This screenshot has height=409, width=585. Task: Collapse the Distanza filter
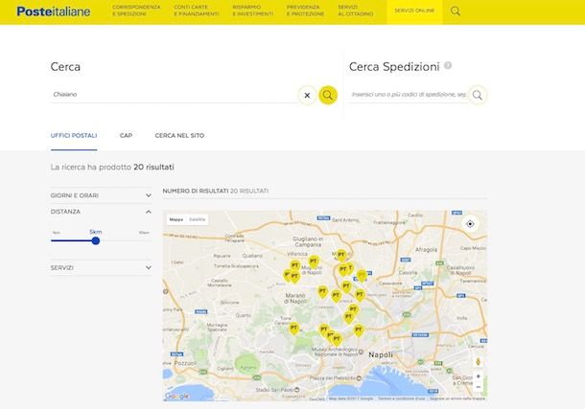[x=101, y=212]
